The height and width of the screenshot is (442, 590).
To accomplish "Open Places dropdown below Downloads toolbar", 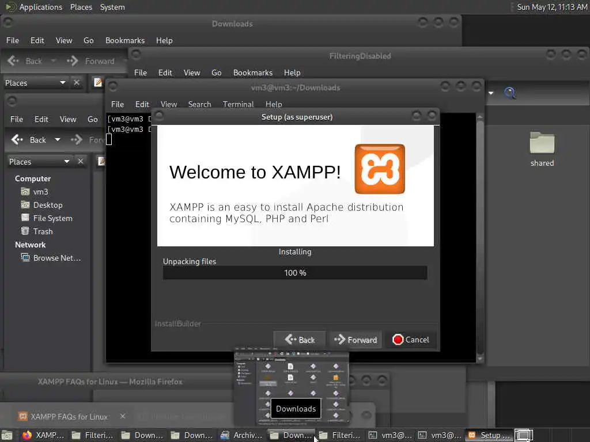I will click(35, 83).
